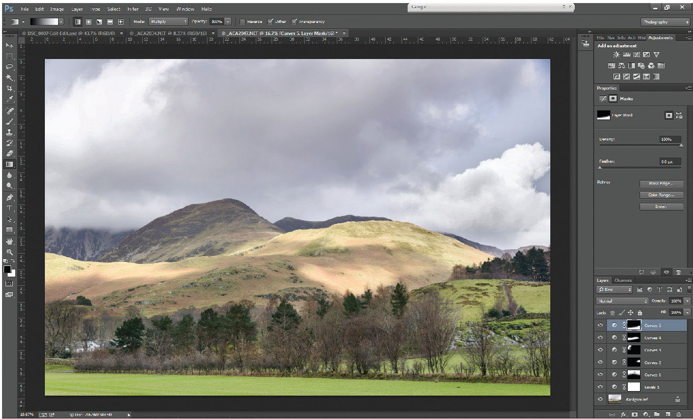
Task: Select the Brush tool
Action: tap(9, 122)
